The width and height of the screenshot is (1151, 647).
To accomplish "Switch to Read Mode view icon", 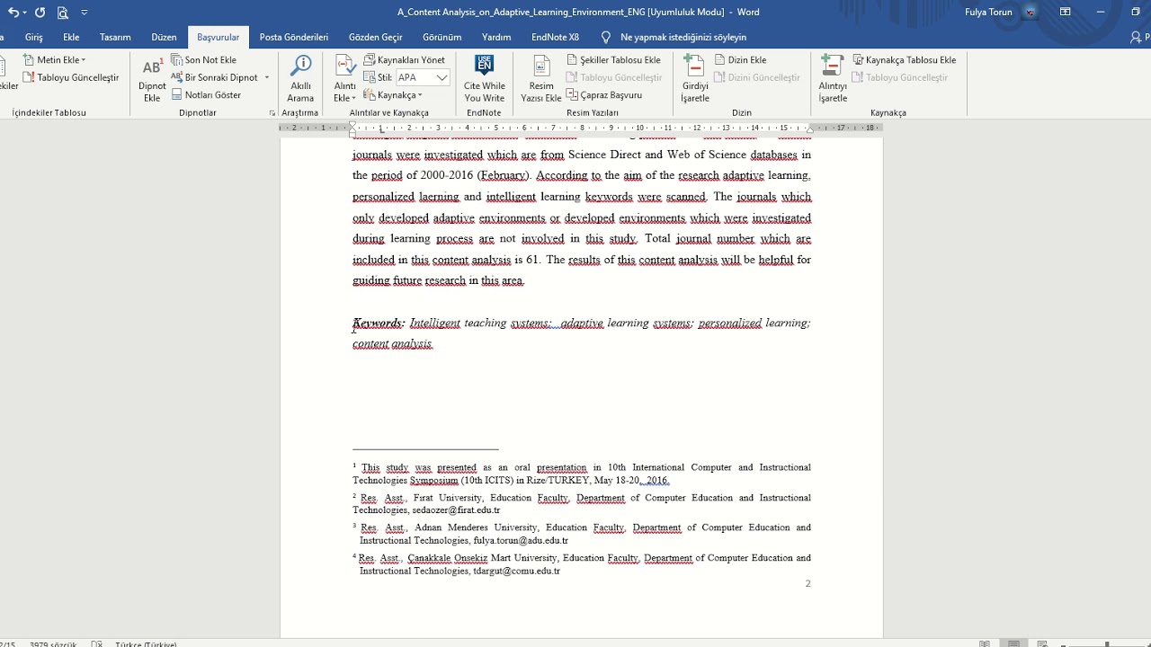I will (x=985, y=643).
